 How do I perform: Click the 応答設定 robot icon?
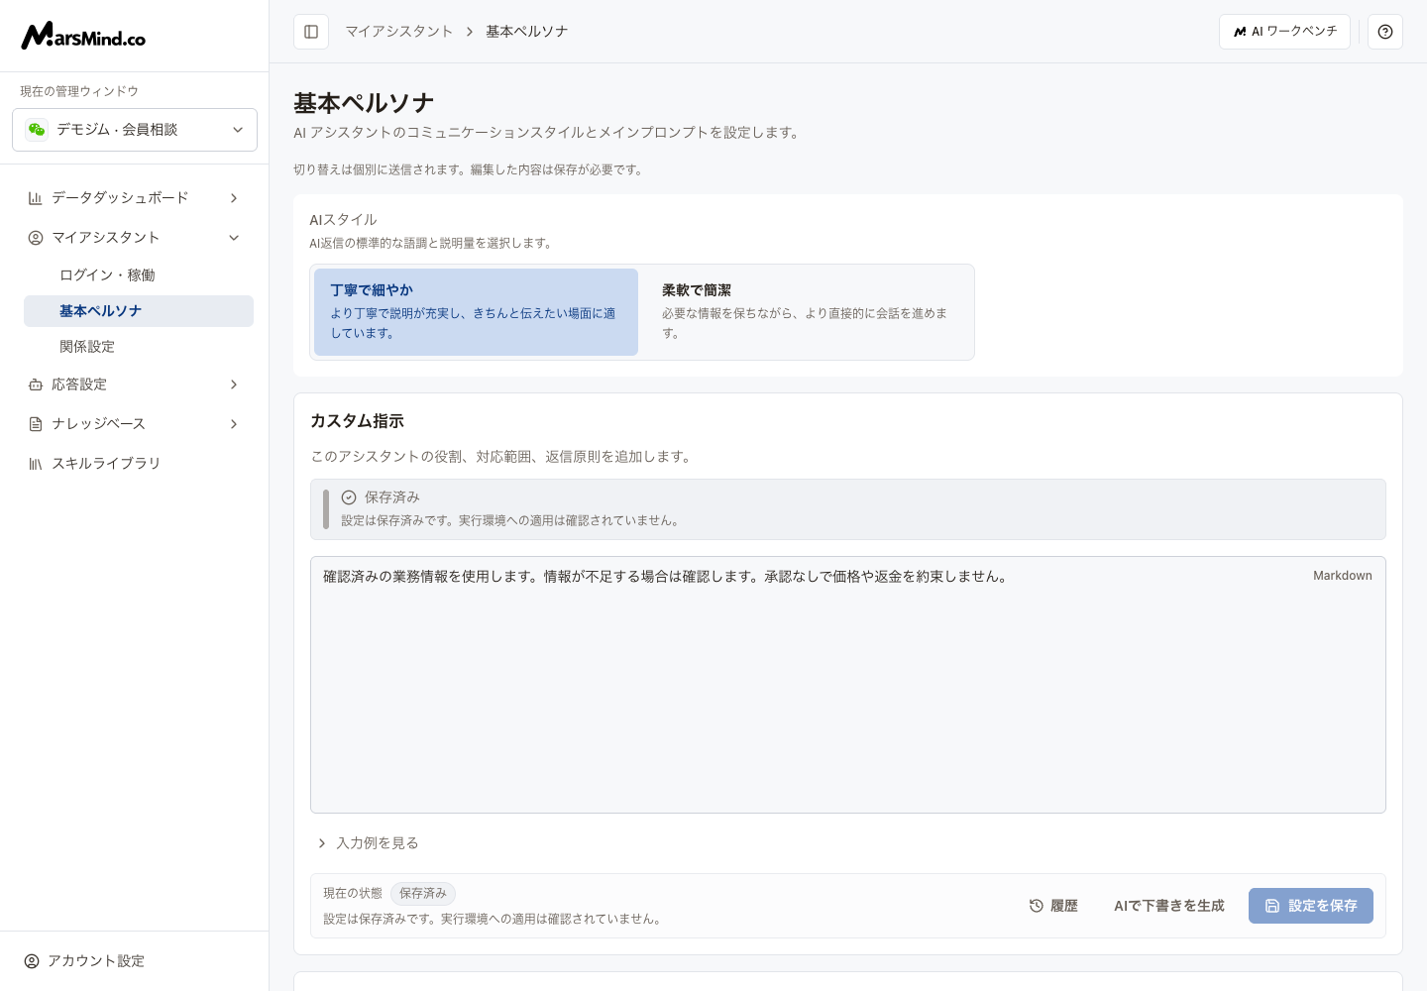pyautogui.click(x=36, y=385)
